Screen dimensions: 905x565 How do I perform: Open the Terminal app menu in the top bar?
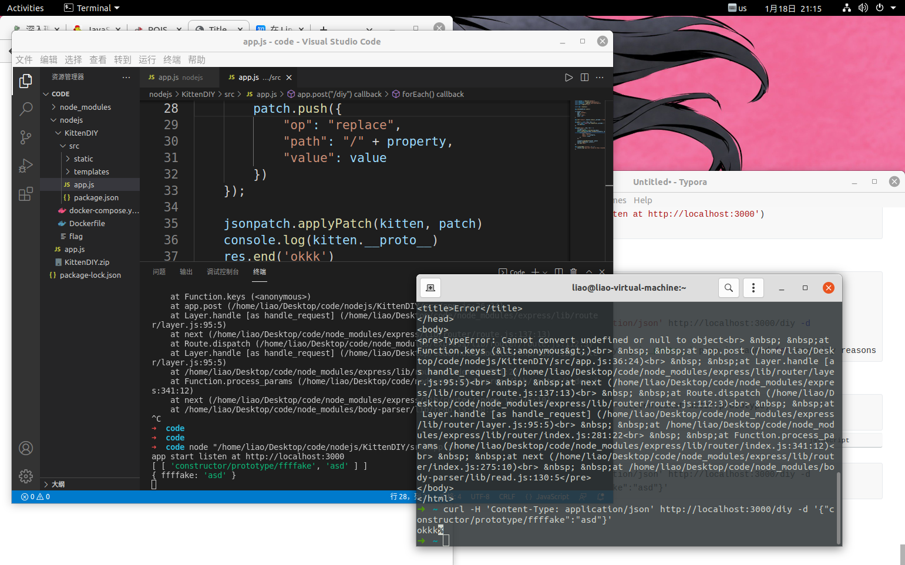point(92,8)
